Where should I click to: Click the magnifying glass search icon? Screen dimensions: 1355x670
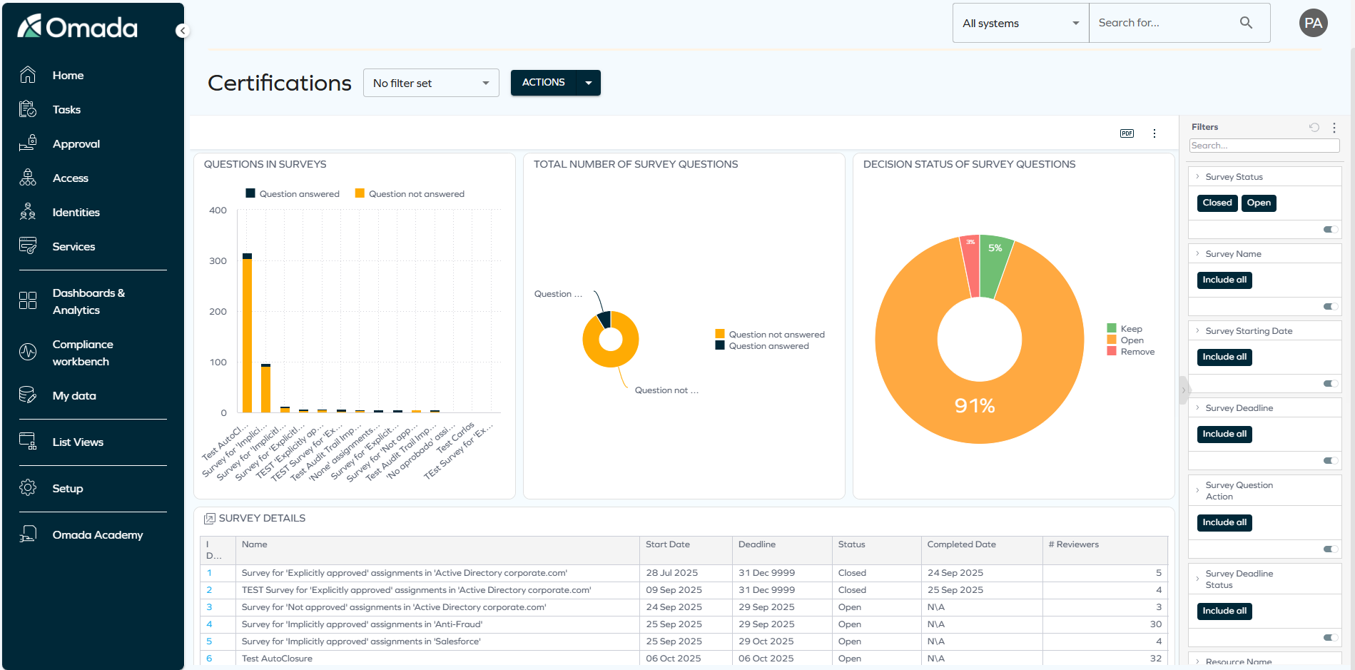(1246, 22)
